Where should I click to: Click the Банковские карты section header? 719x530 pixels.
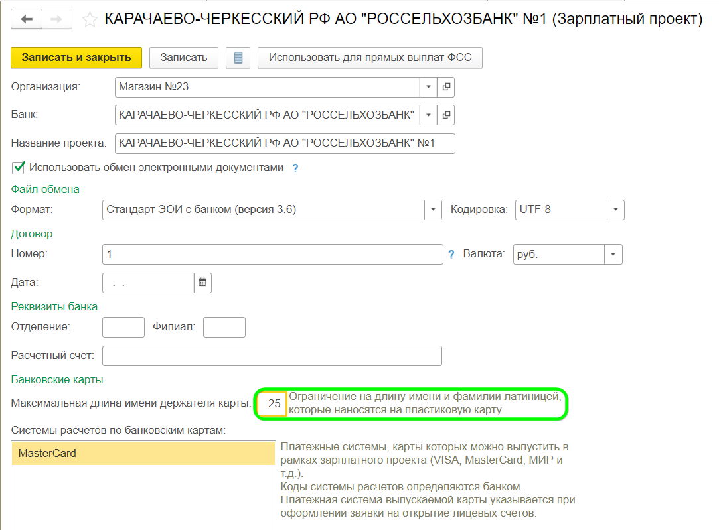(57, 379)
